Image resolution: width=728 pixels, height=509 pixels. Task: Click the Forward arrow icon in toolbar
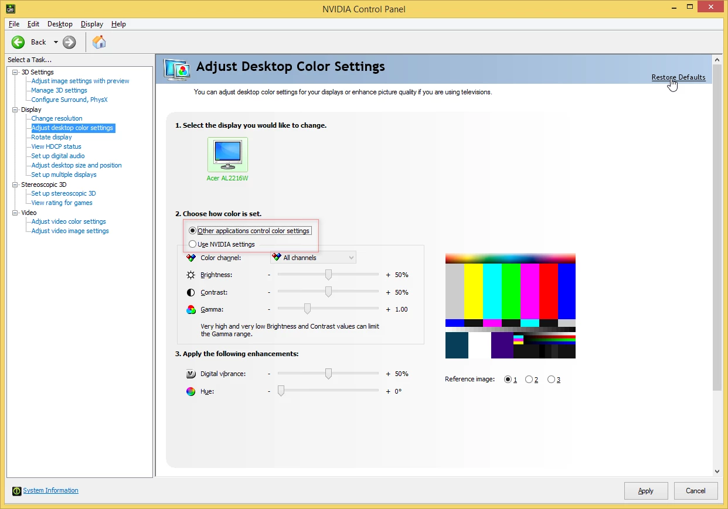(69, 42)
